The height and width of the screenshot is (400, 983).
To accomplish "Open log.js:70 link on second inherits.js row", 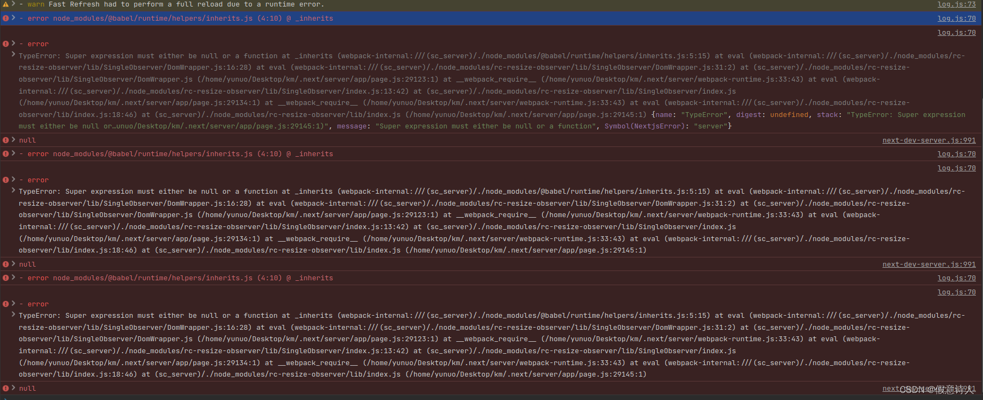I will (956, 154).
